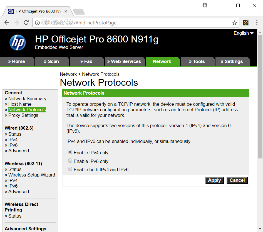263x232 pixels.
Task: Open Wired (802.3) IPv4 link
Action: point(13,140)
